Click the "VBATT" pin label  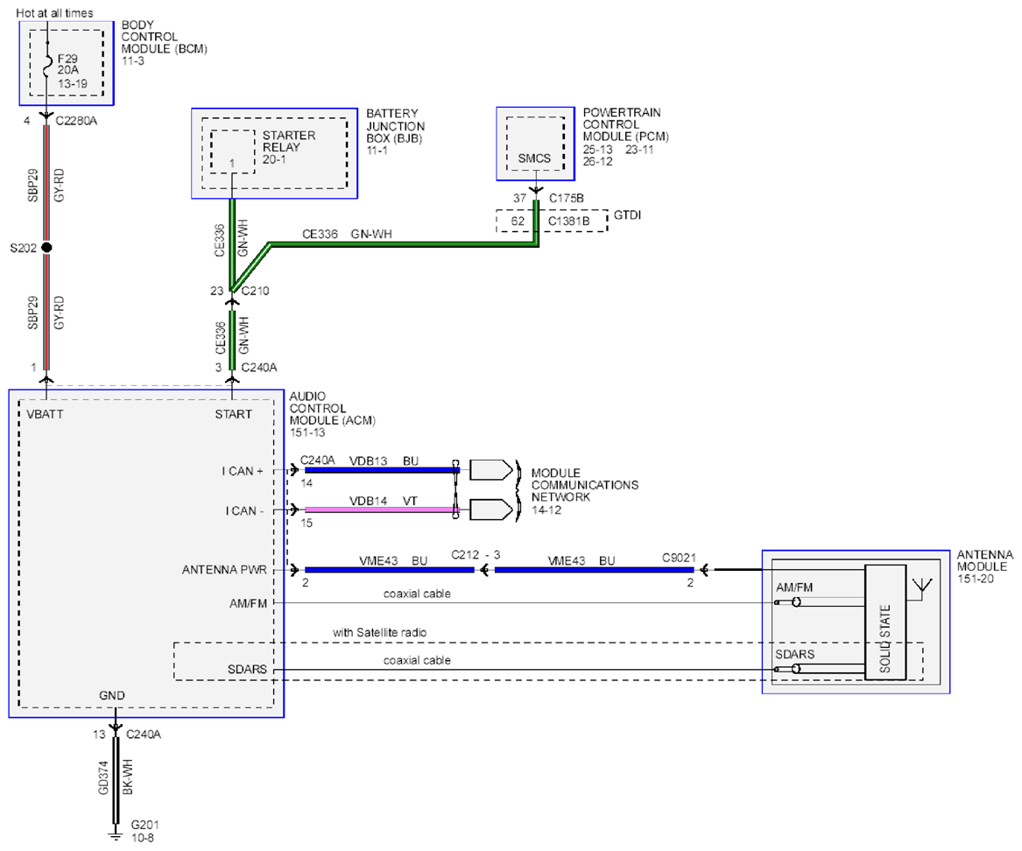[45, 414]
